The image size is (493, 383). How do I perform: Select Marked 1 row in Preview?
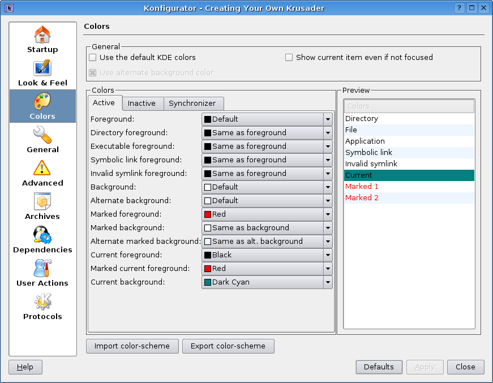click(409, 187)
